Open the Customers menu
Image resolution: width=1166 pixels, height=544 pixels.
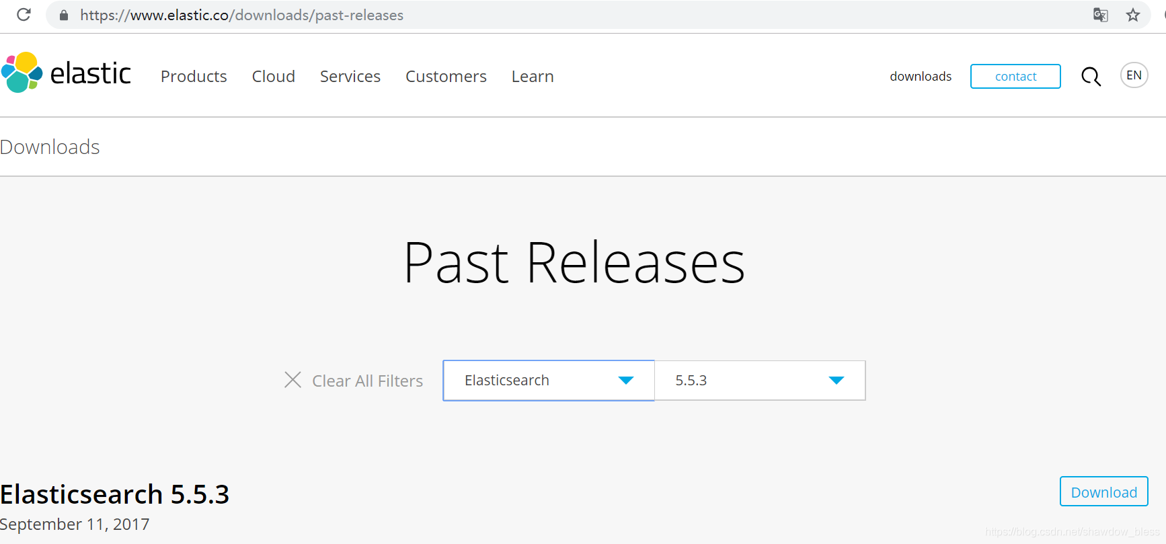446,77
